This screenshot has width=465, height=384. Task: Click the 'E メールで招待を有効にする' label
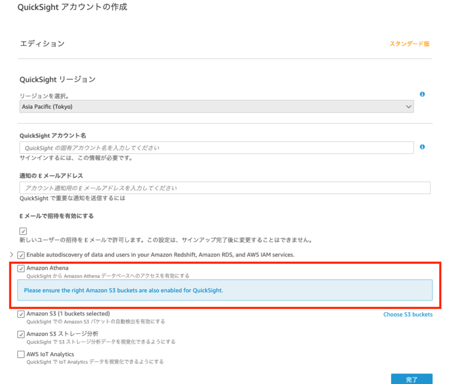point(56,216)
